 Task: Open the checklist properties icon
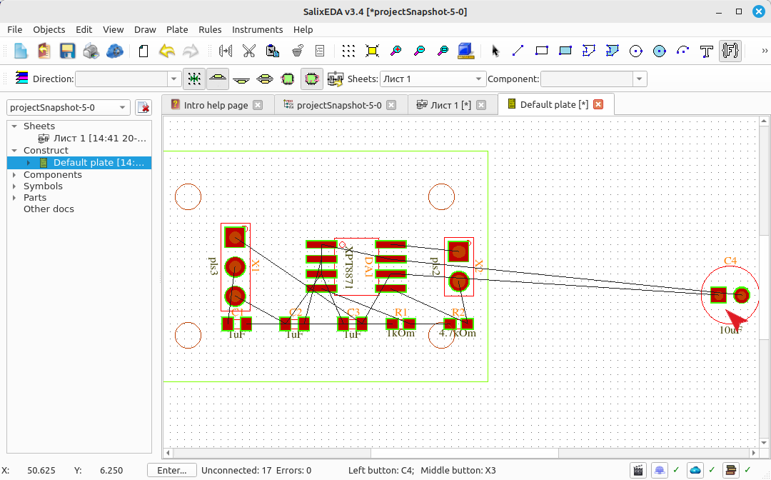(320, 51)
